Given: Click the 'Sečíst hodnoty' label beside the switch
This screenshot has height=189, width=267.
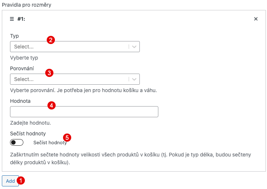Looking at the screenshot, I should click(50, 142).
